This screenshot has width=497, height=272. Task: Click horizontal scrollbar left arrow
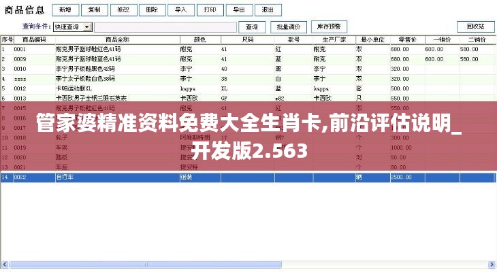tap(5, 264)
